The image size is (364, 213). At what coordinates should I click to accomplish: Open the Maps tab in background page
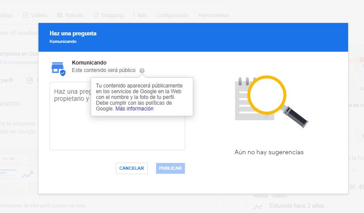coord(7,15)
